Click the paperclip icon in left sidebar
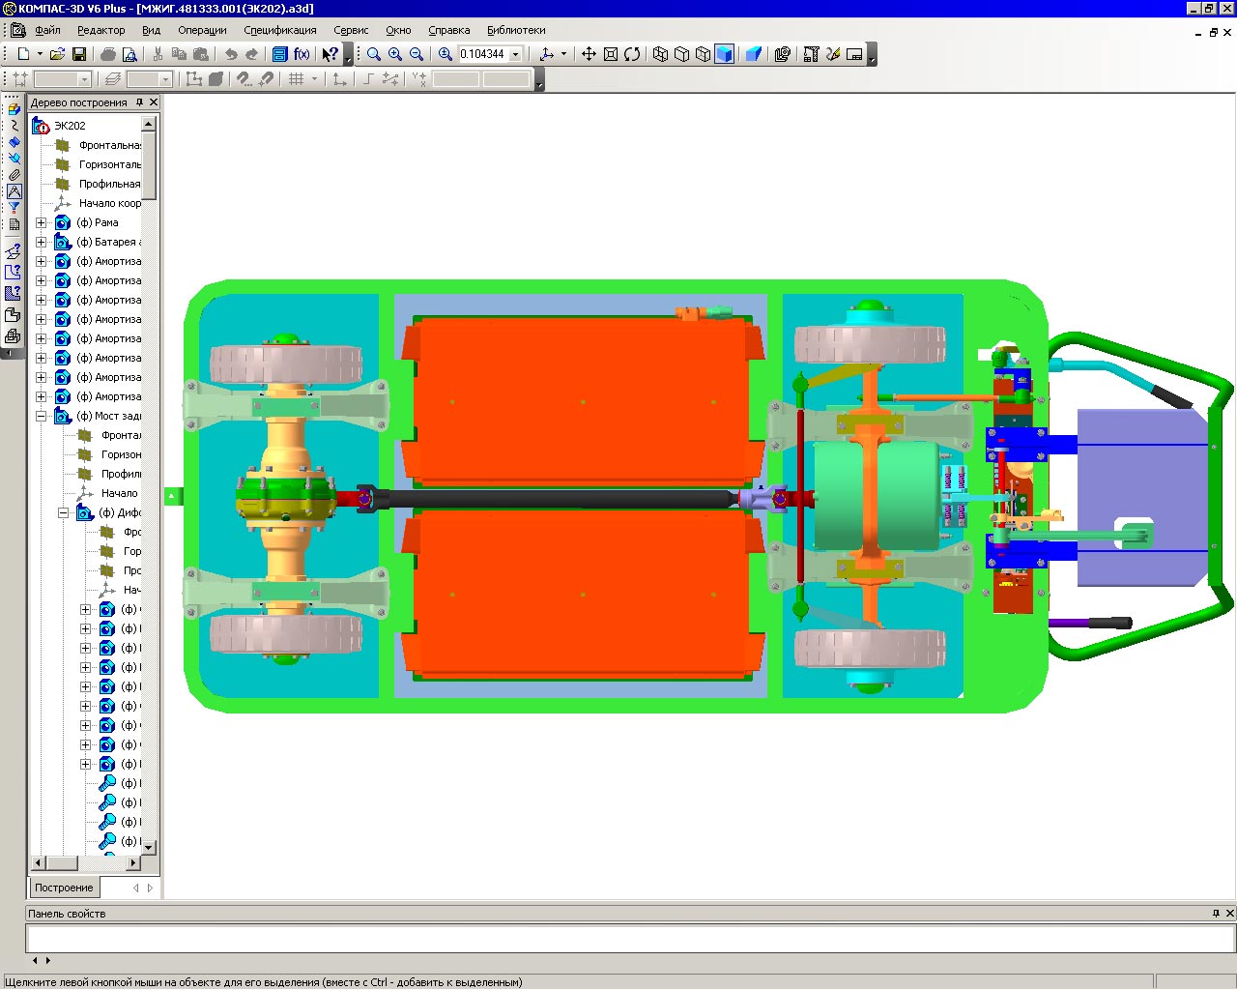The width and height of the screenshot is (1237, 990). pyautogui.click(x=14, y=175)
